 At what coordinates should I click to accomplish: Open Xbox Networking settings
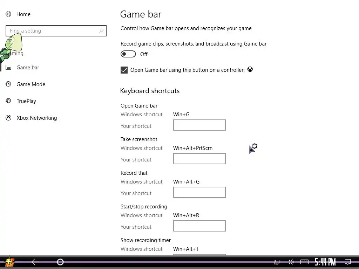tap(36, 118)
